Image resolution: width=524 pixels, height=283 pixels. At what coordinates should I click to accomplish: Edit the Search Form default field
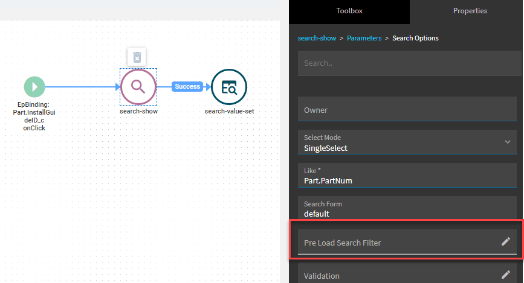point(407,208)
